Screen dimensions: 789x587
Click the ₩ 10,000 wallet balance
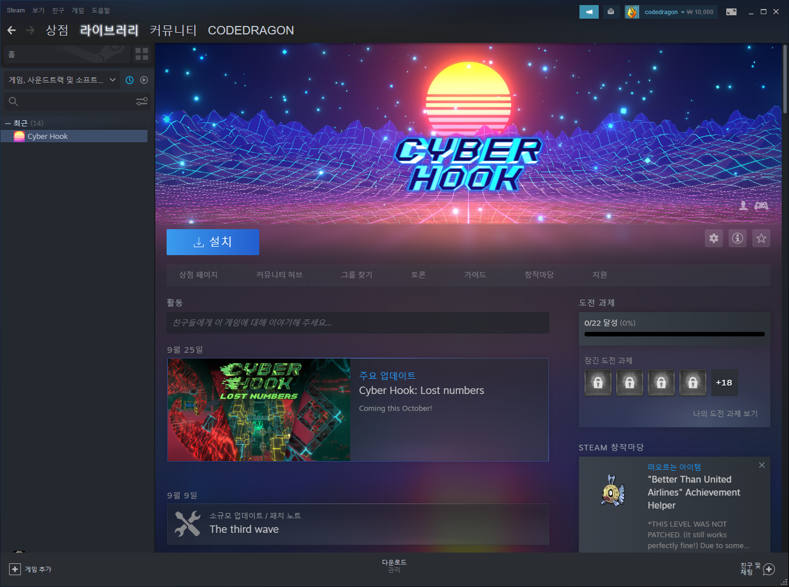point(700,12)
